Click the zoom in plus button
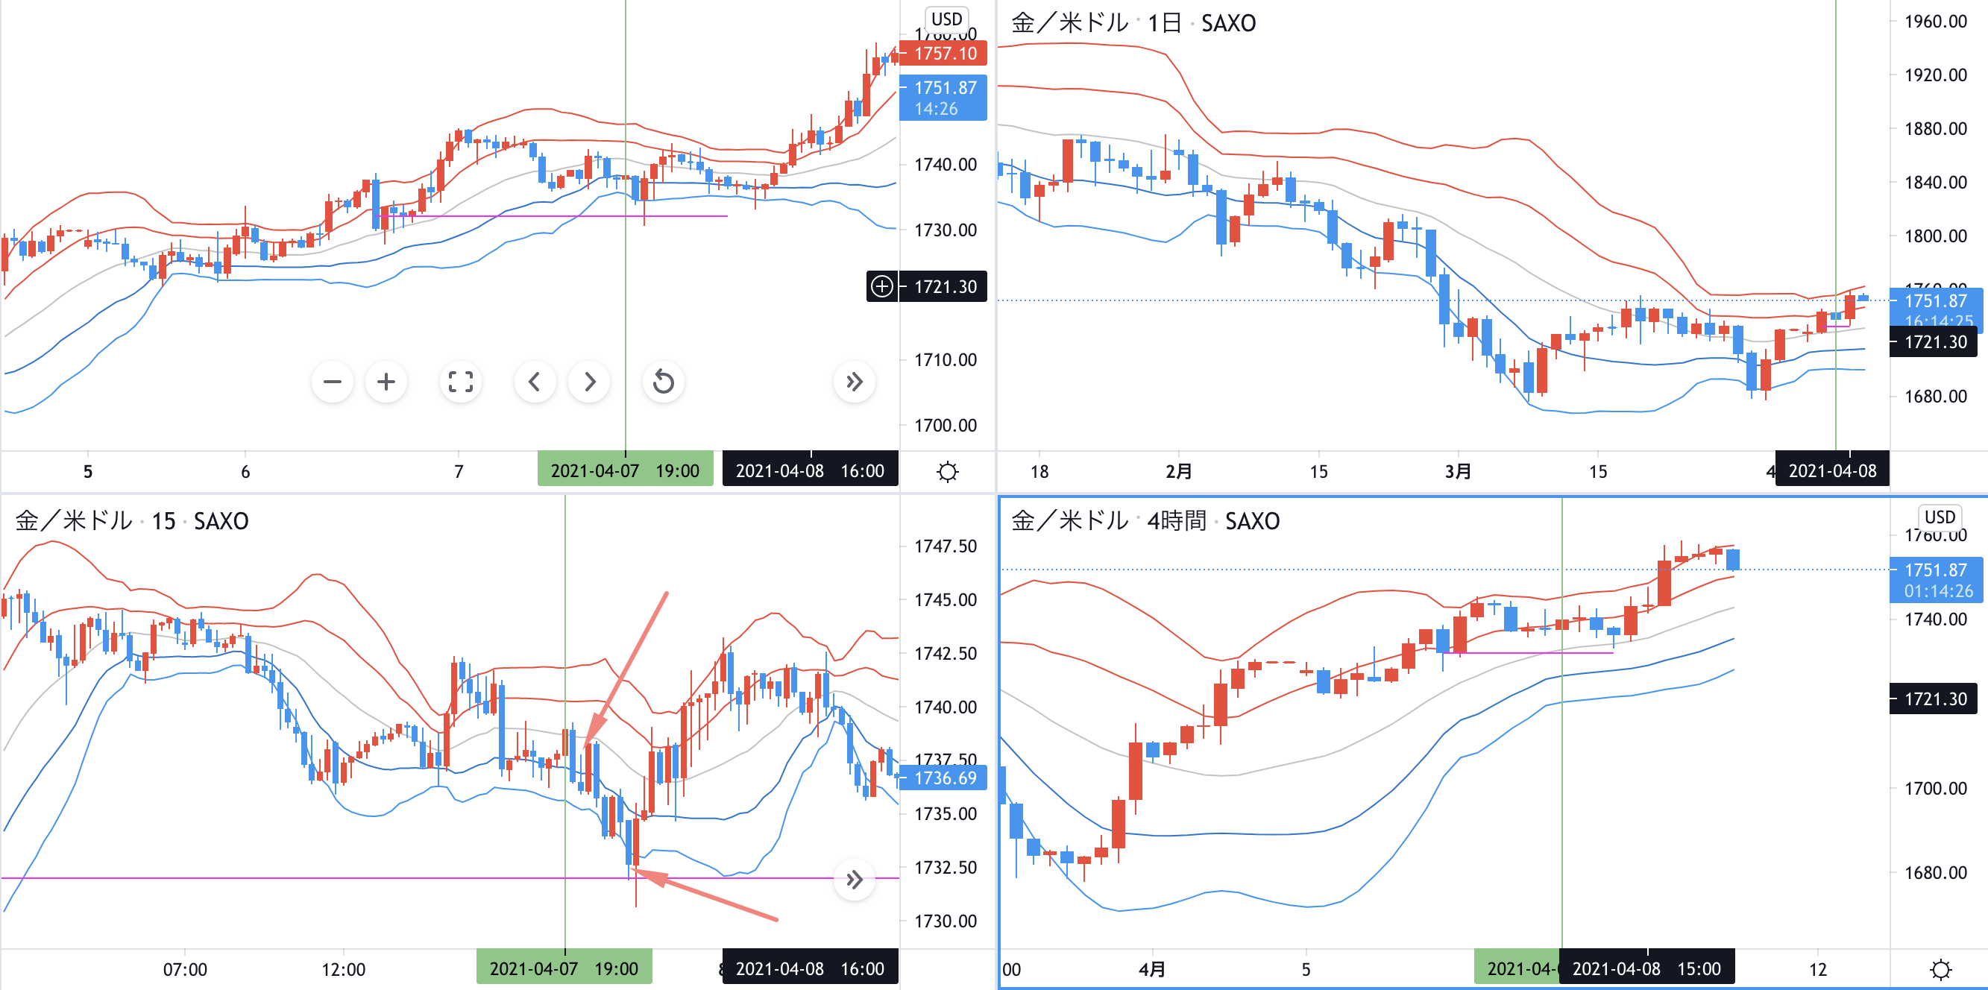Viewport: 1988px width, 990px height. [386, 382]
